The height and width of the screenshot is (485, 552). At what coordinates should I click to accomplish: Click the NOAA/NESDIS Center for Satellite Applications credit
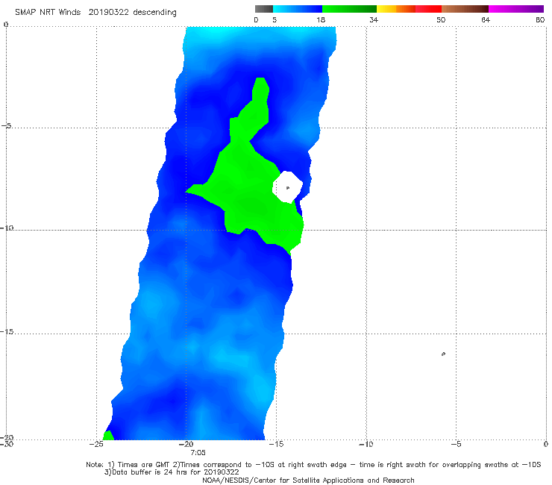pos(308,481)
